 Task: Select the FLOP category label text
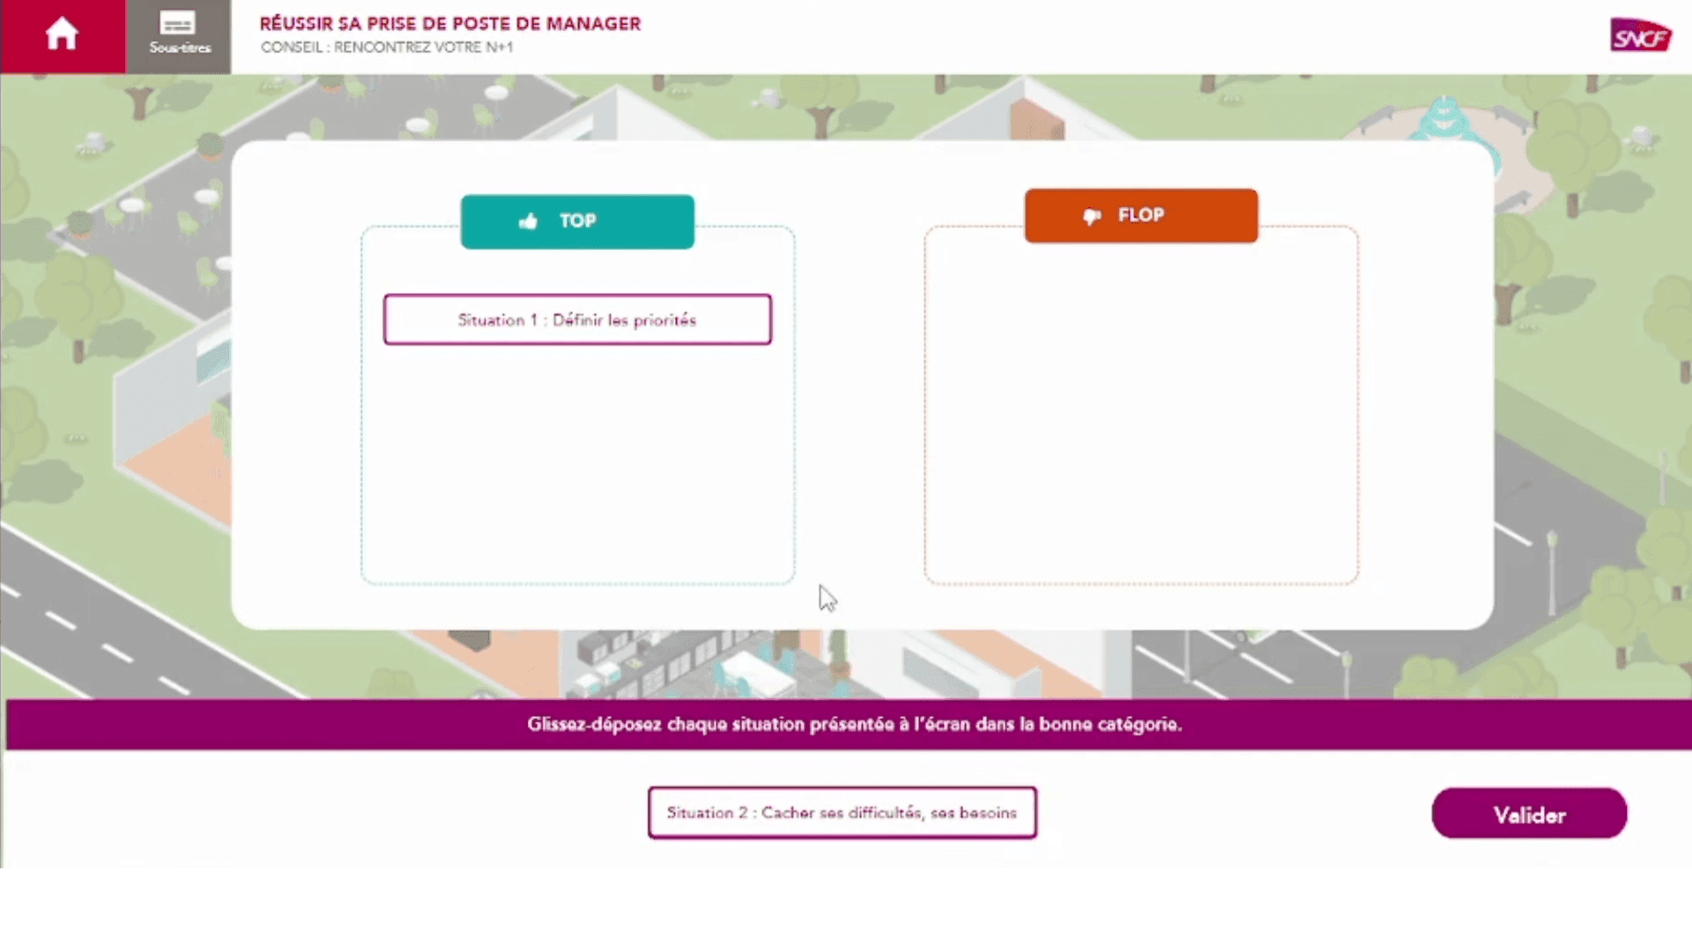[1141, 216]
